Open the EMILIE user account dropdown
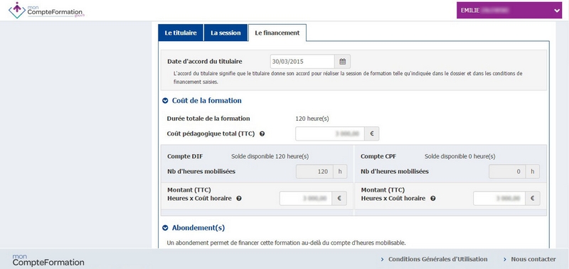This screenshot has width=569, height=269. coord(509,11)
